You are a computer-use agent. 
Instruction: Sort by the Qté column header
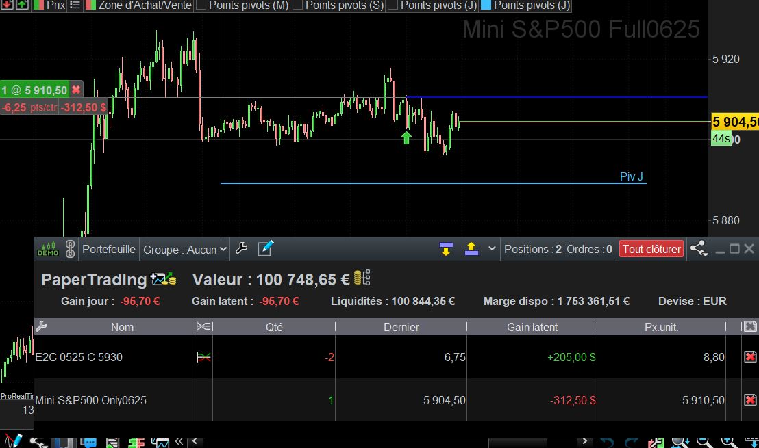[x=274, y=327]
